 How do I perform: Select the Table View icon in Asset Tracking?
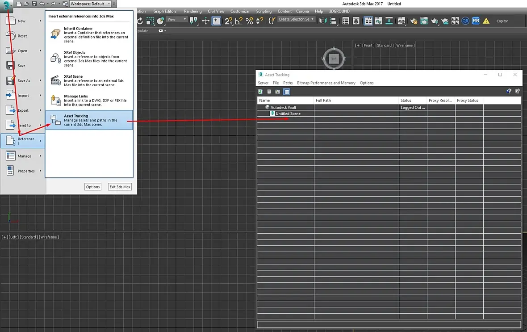pos(287,92)
